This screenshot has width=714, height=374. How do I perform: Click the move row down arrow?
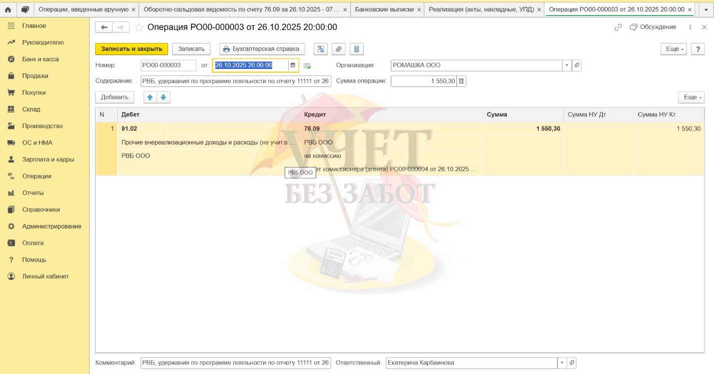164,97
